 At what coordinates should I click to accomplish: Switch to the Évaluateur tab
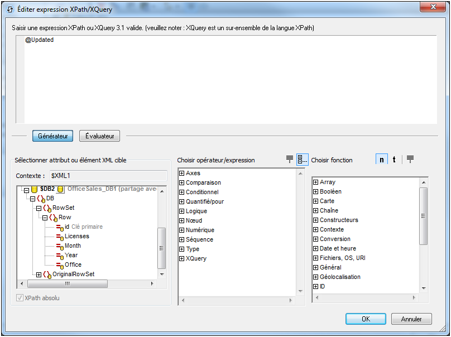coord(99,136)
